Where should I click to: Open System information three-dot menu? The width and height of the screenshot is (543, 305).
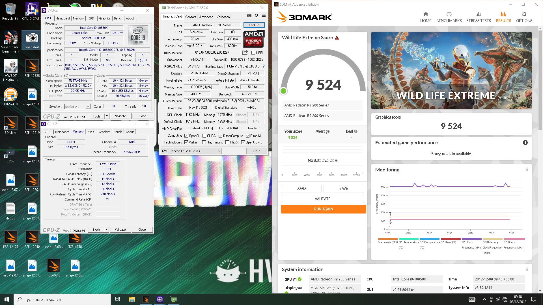click(527, 269)
